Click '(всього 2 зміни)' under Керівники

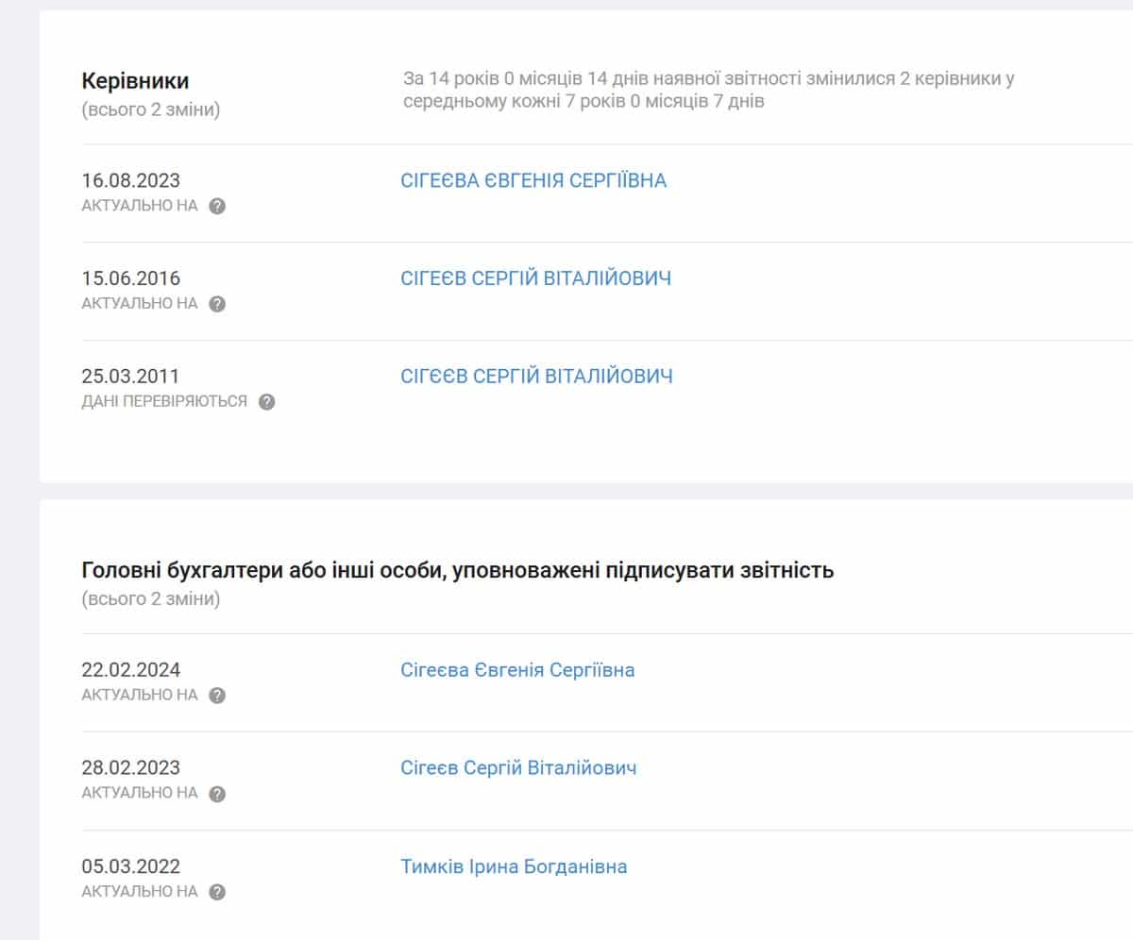coord(150,109)
